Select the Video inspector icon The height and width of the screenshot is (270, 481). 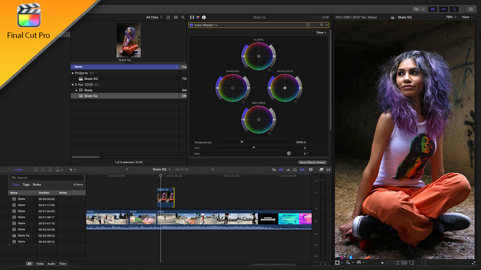coord(193,17)
